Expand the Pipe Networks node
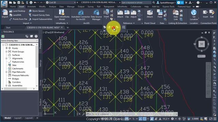218x122 pixels. [6, 72]
